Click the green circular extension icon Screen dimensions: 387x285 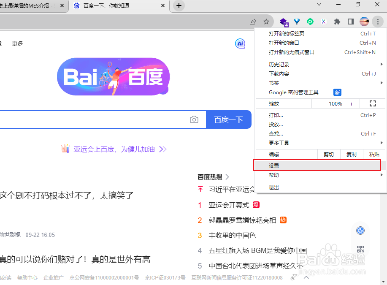pyautogui.click(x=310, y=22)
